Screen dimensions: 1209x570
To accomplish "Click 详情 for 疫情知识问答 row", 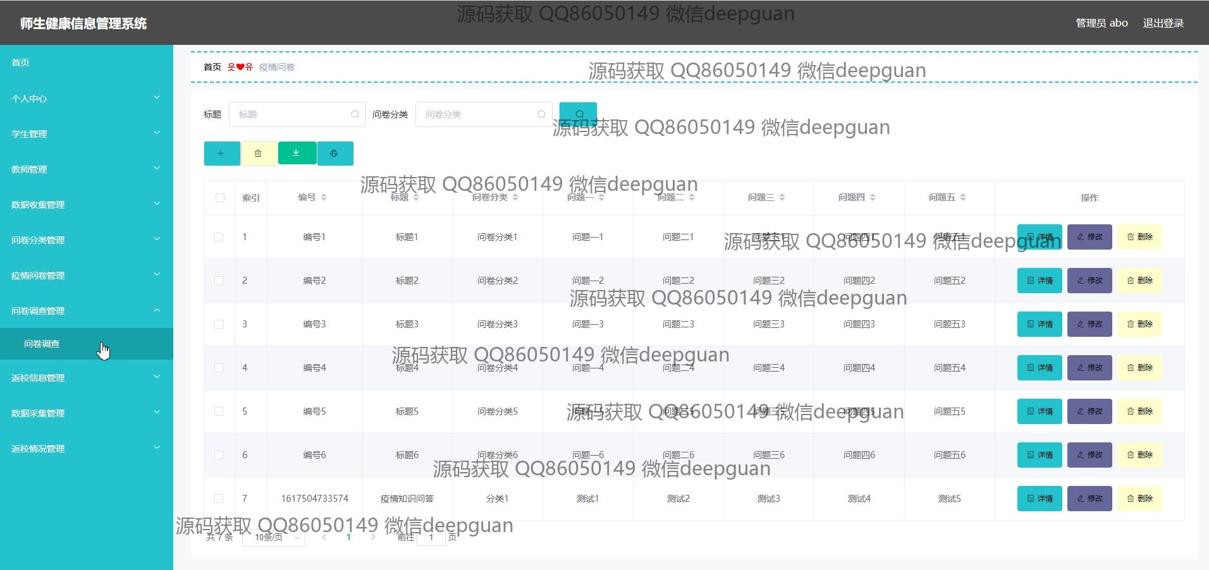I will [1040, 499].
